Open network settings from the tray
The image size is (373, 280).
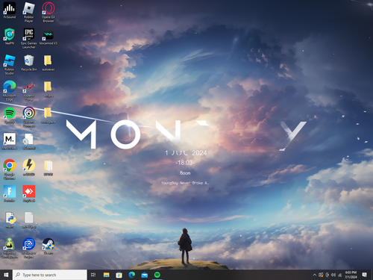click(x=339, y=275)
